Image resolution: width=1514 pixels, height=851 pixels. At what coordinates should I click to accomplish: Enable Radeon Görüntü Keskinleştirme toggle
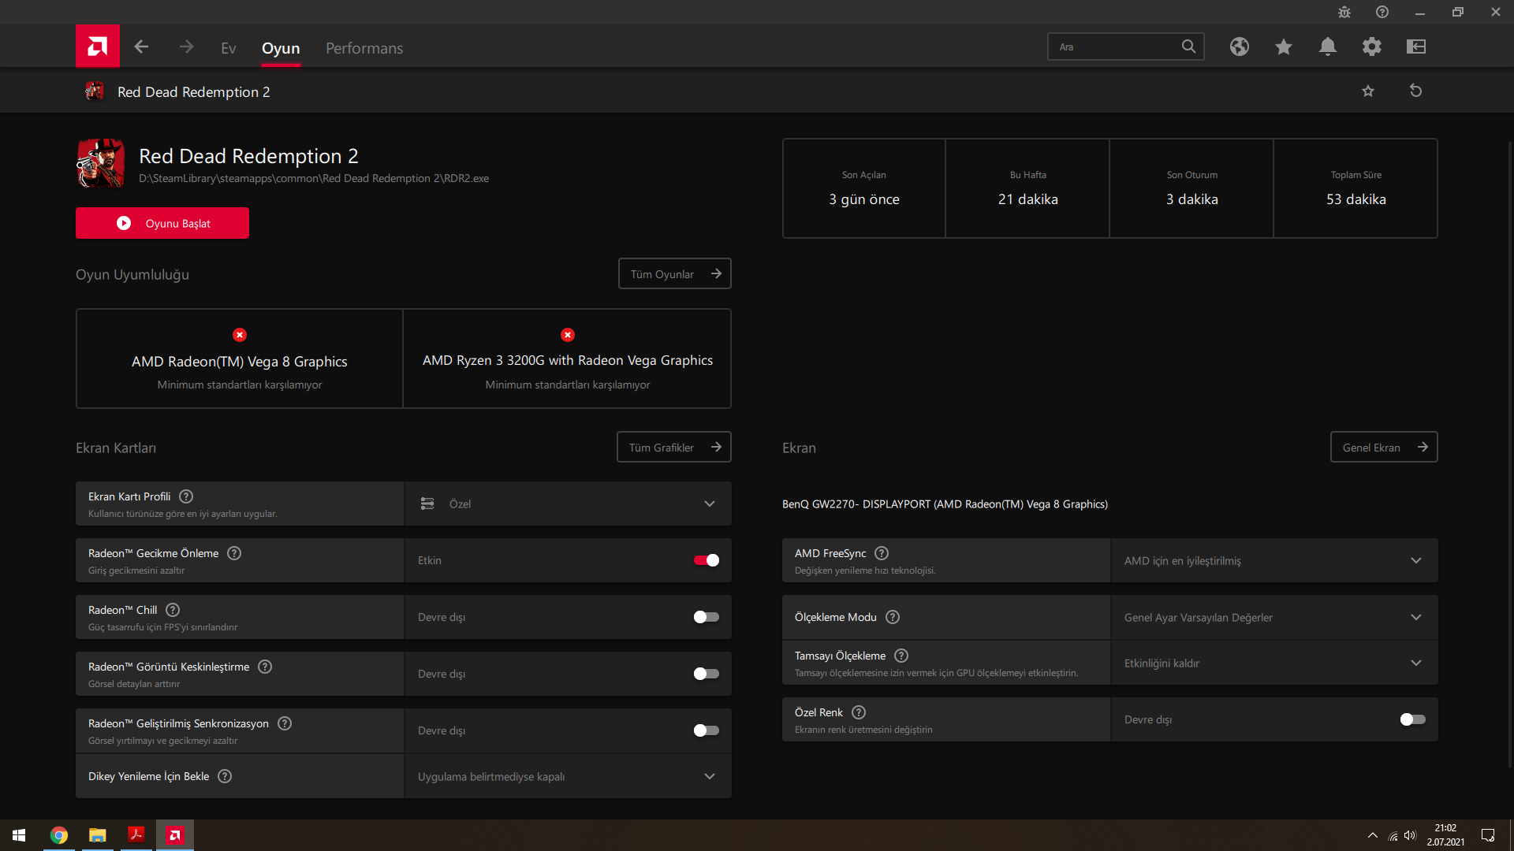click(x=706, y=674)
